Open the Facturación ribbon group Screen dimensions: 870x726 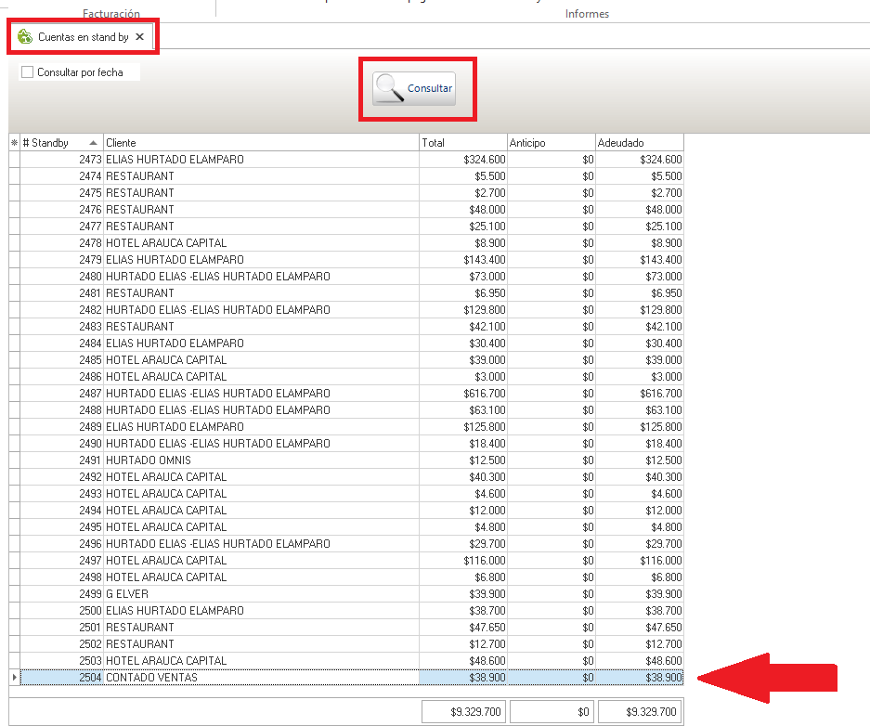coord(111,14)
